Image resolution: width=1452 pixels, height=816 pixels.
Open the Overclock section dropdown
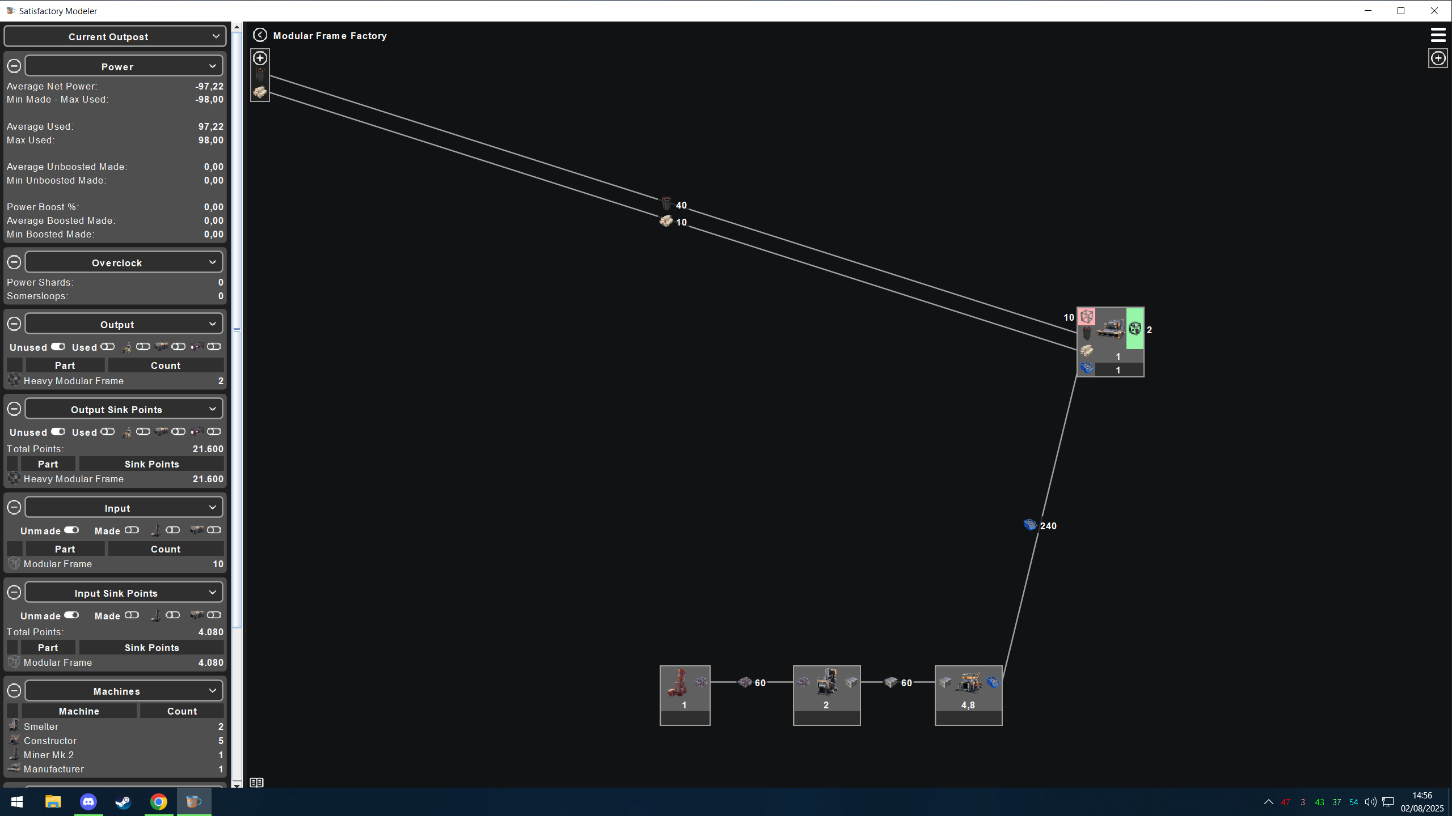[124, 262]
